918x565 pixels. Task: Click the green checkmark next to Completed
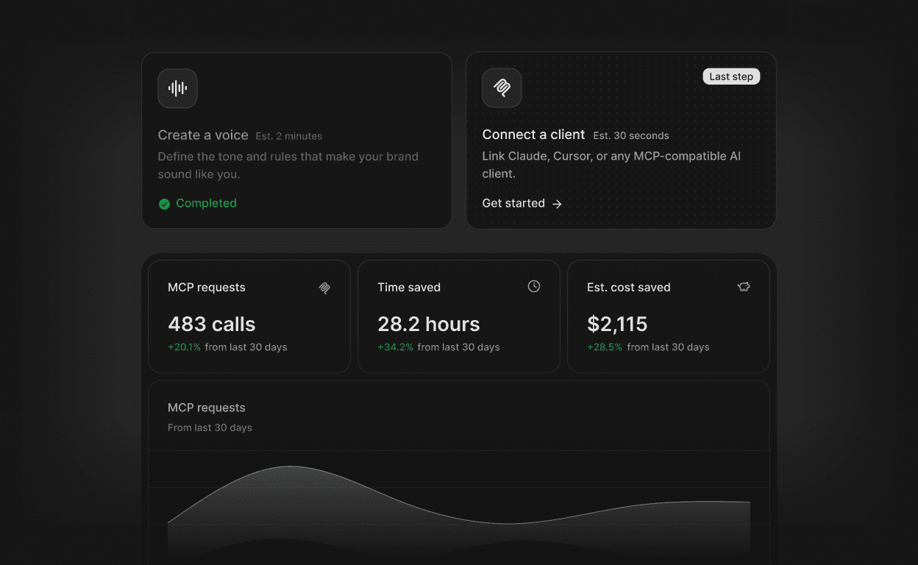click(164, 204)
